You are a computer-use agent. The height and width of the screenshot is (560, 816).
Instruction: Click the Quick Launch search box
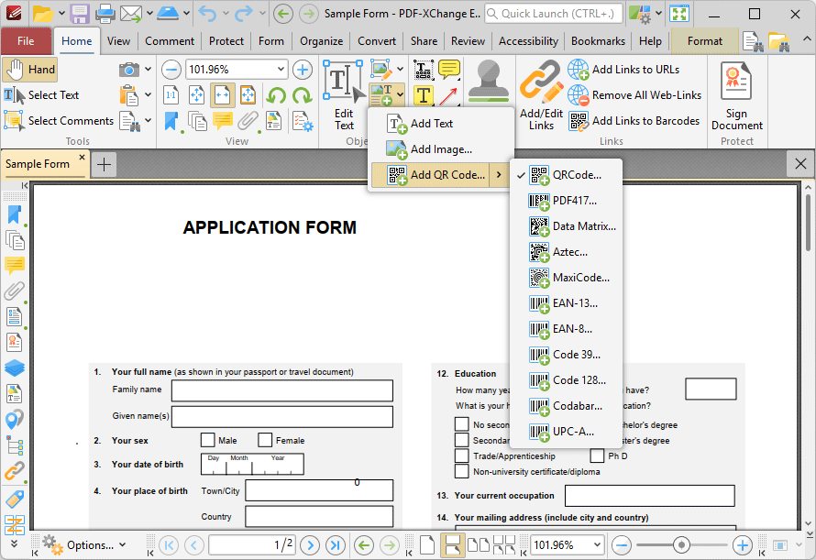553,14
